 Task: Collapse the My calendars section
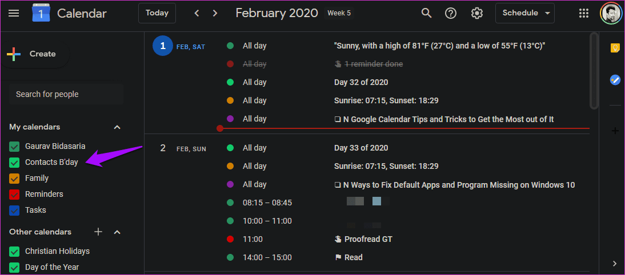coord(117,127)
